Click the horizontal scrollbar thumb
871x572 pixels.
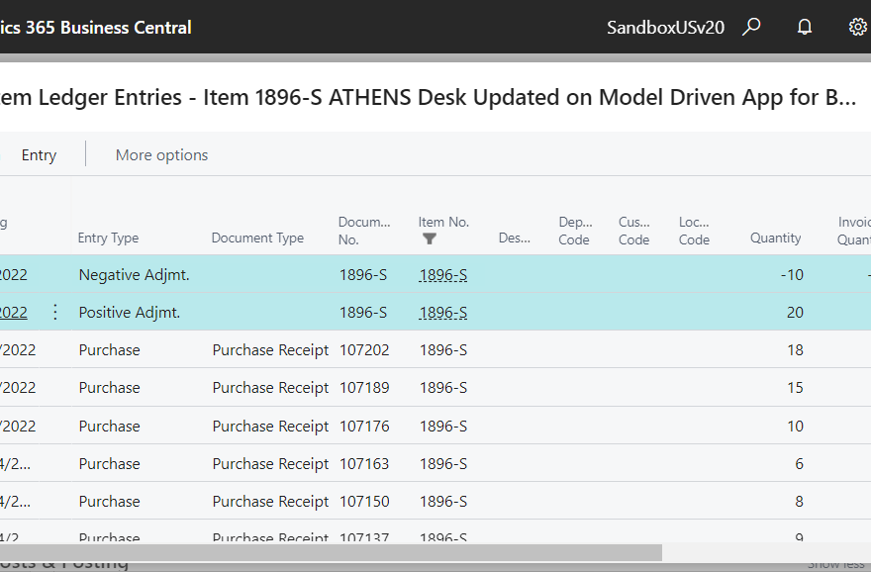click(x=331, y=552)
